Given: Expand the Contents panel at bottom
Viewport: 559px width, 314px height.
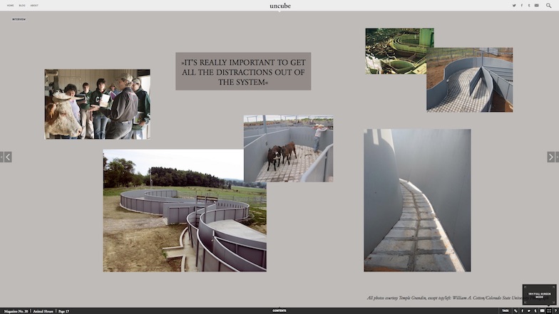Looking at the screenshot, I should [279, 310].
